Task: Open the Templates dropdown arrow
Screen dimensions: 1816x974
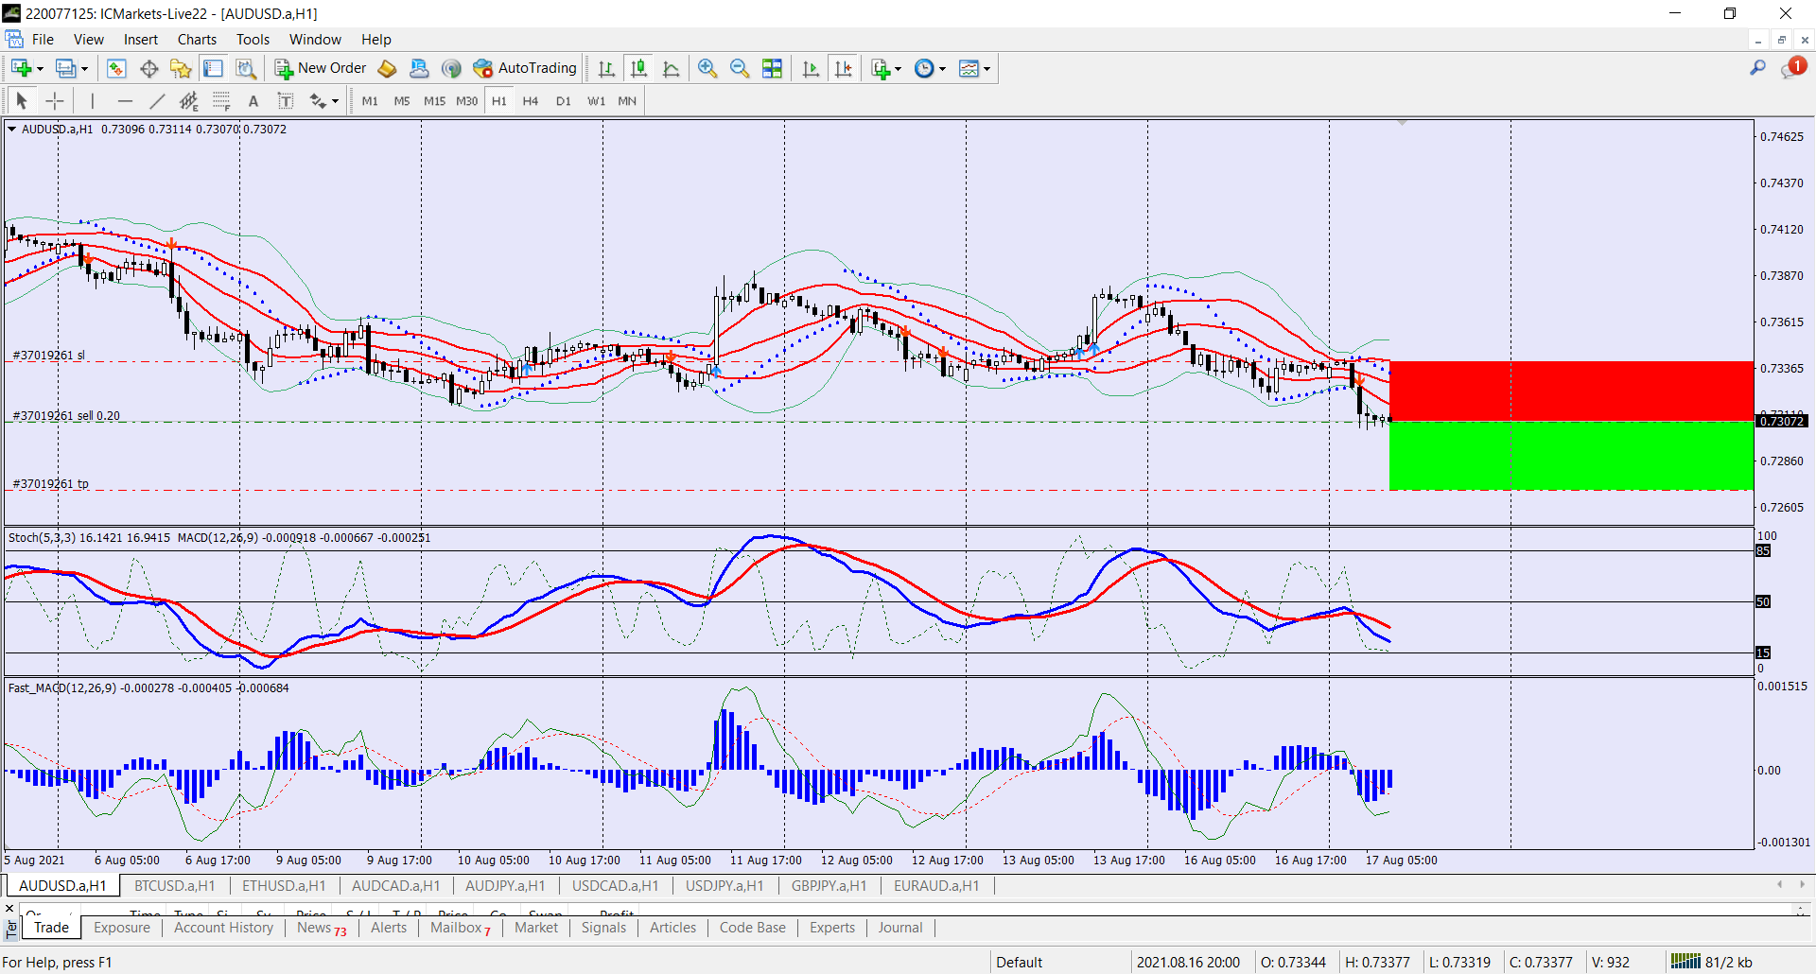Action: coord(987,68)
